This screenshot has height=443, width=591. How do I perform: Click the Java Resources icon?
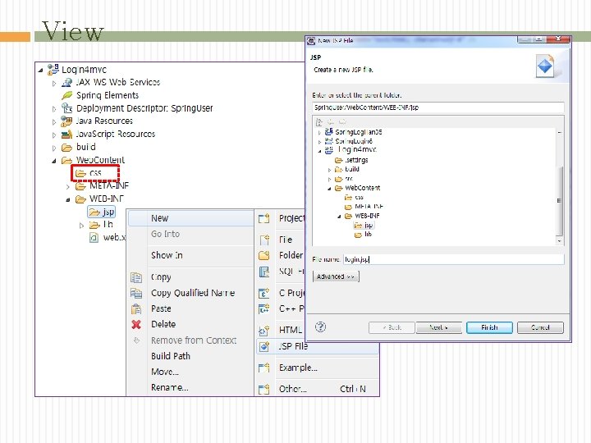coord(66,121)
